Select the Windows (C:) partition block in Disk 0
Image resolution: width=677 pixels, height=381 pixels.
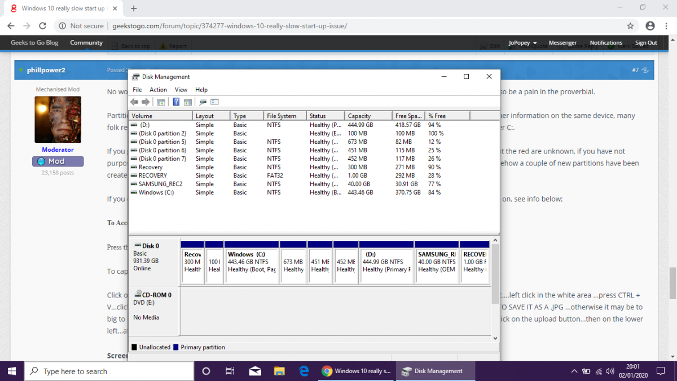252,262
